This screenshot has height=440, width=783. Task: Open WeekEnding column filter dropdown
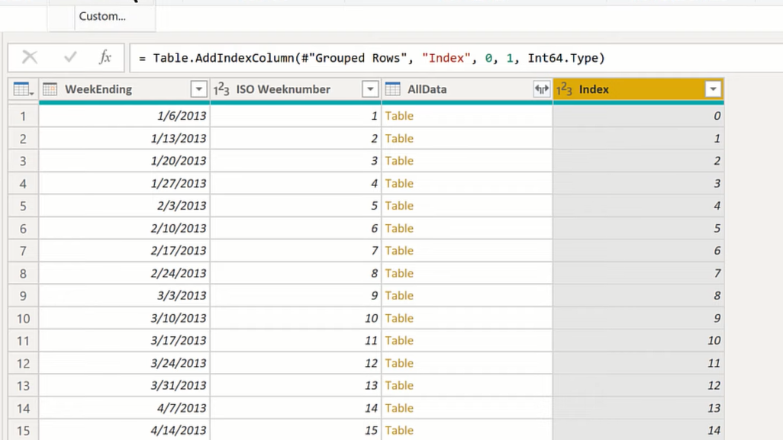pos(198,89)
